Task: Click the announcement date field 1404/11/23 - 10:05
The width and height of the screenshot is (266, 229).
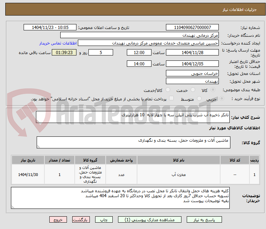Action: (x=50, y=28)
